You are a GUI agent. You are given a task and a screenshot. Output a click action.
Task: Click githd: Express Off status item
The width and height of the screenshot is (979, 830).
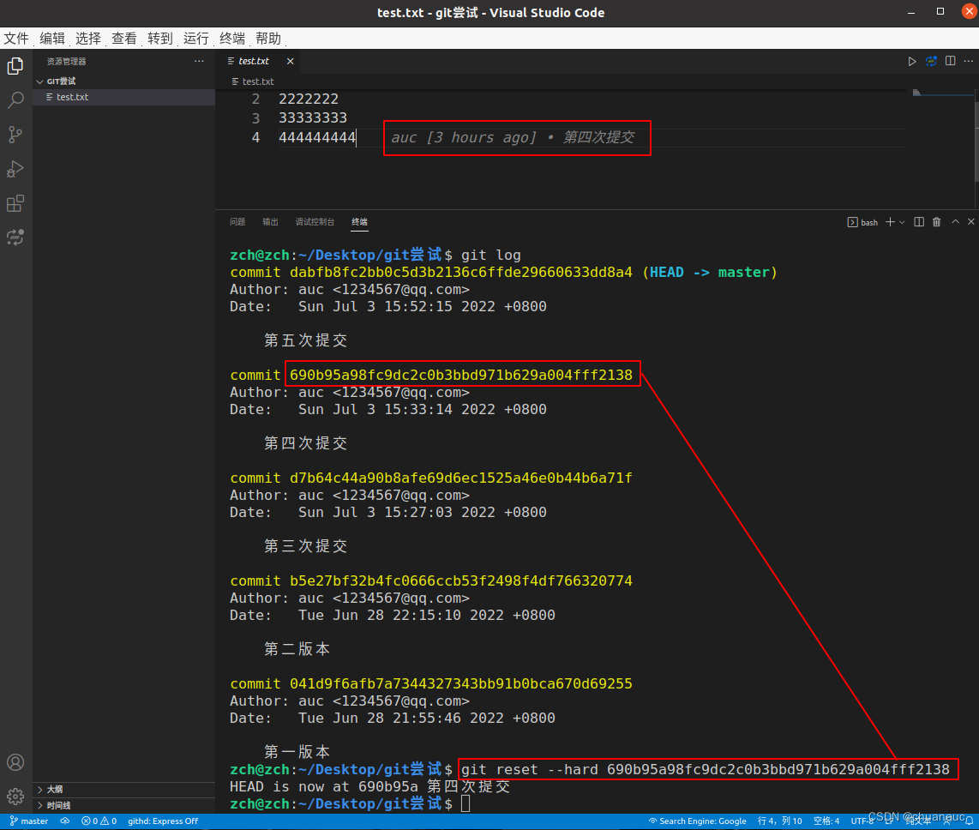click(x=163, y=821)
